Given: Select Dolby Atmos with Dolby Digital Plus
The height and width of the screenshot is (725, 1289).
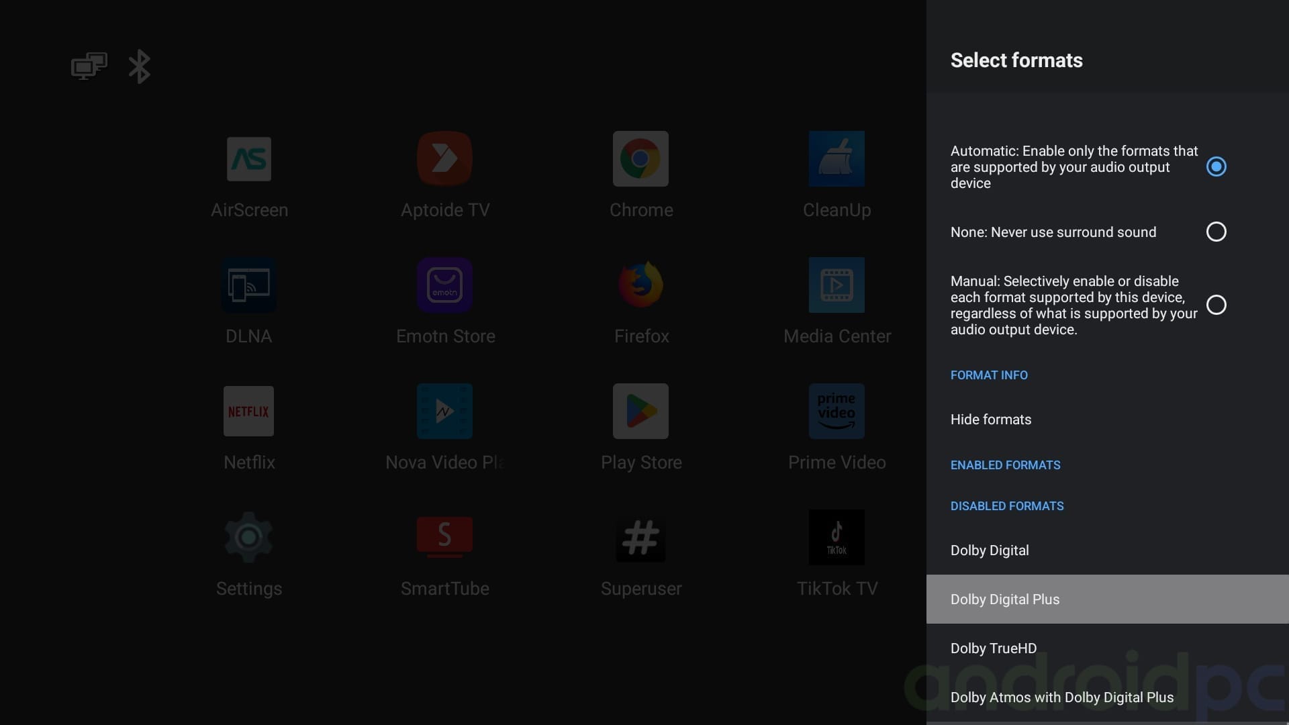Looking at the screenshot, I should point(1062,697).
